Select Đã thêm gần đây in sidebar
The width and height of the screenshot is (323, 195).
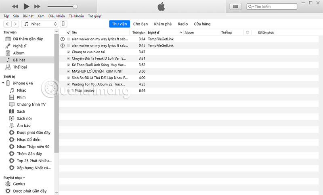(x=27, y=39)
